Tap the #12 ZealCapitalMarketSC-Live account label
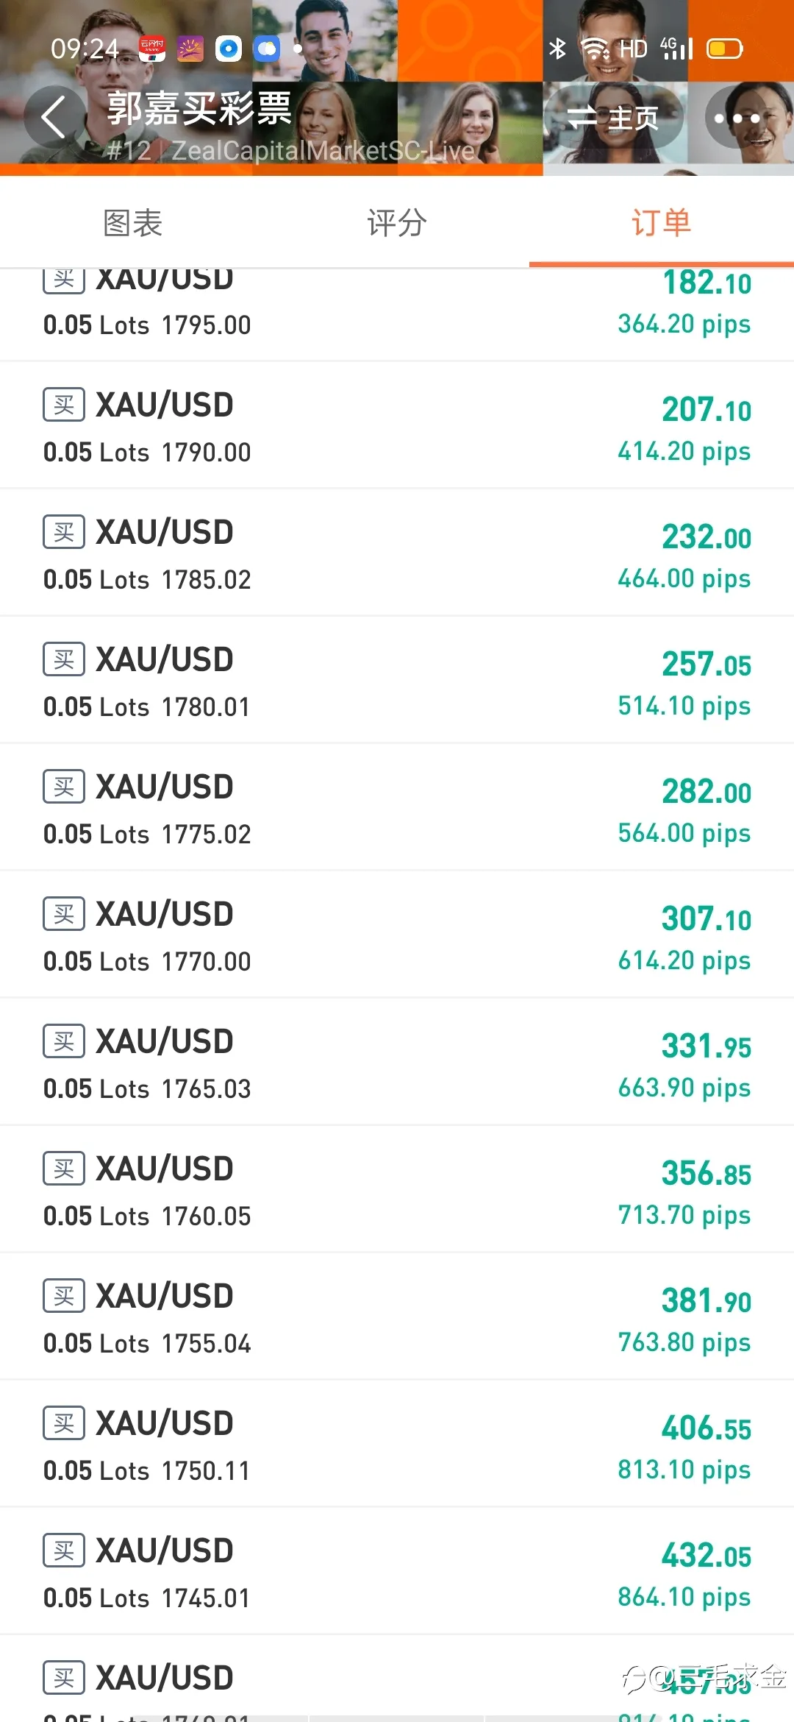Image resolution: width=794 pixels, height=1722 pixels. (290, 151)
